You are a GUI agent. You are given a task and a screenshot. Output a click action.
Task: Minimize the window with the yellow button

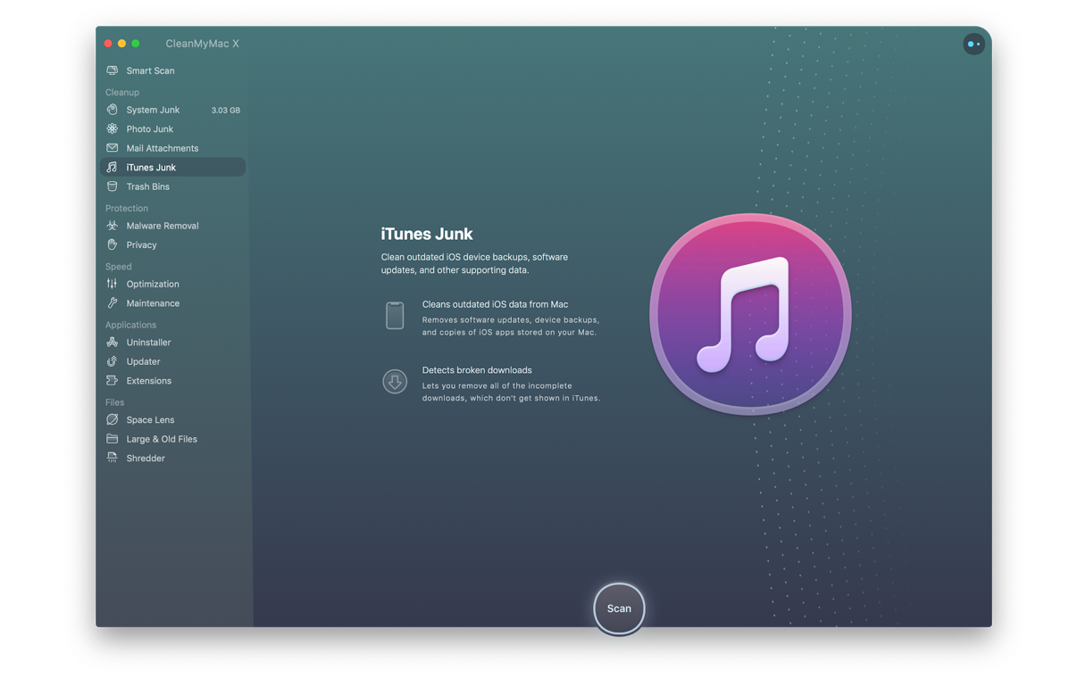(122, 44)
